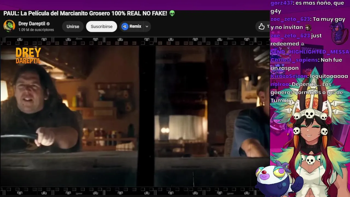The width and height of the screenshot is (350, 197).
Task: Click the Suscribirse button
Action: click(101, 27)
